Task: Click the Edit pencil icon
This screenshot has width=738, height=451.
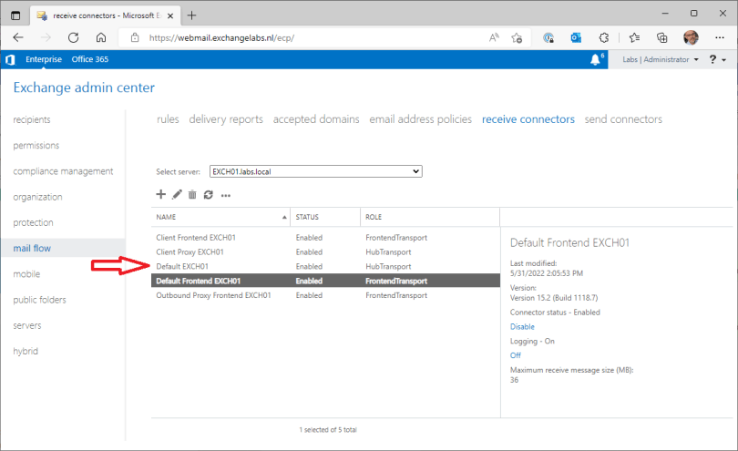Action: coord(177,194)
